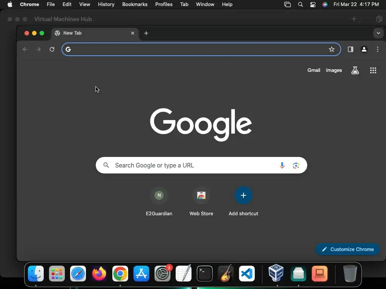Image resolution: width=386 pixels, height=289 pixels.
Task: Open the Chrome side panel
Action: pyautogui.click(x=350, y=49)
